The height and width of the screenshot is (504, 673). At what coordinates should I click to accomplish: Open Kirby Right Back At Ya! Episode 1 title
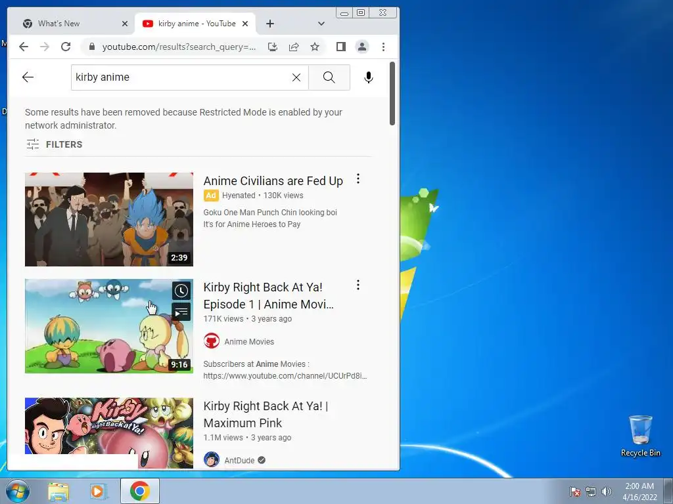[268, 296]
